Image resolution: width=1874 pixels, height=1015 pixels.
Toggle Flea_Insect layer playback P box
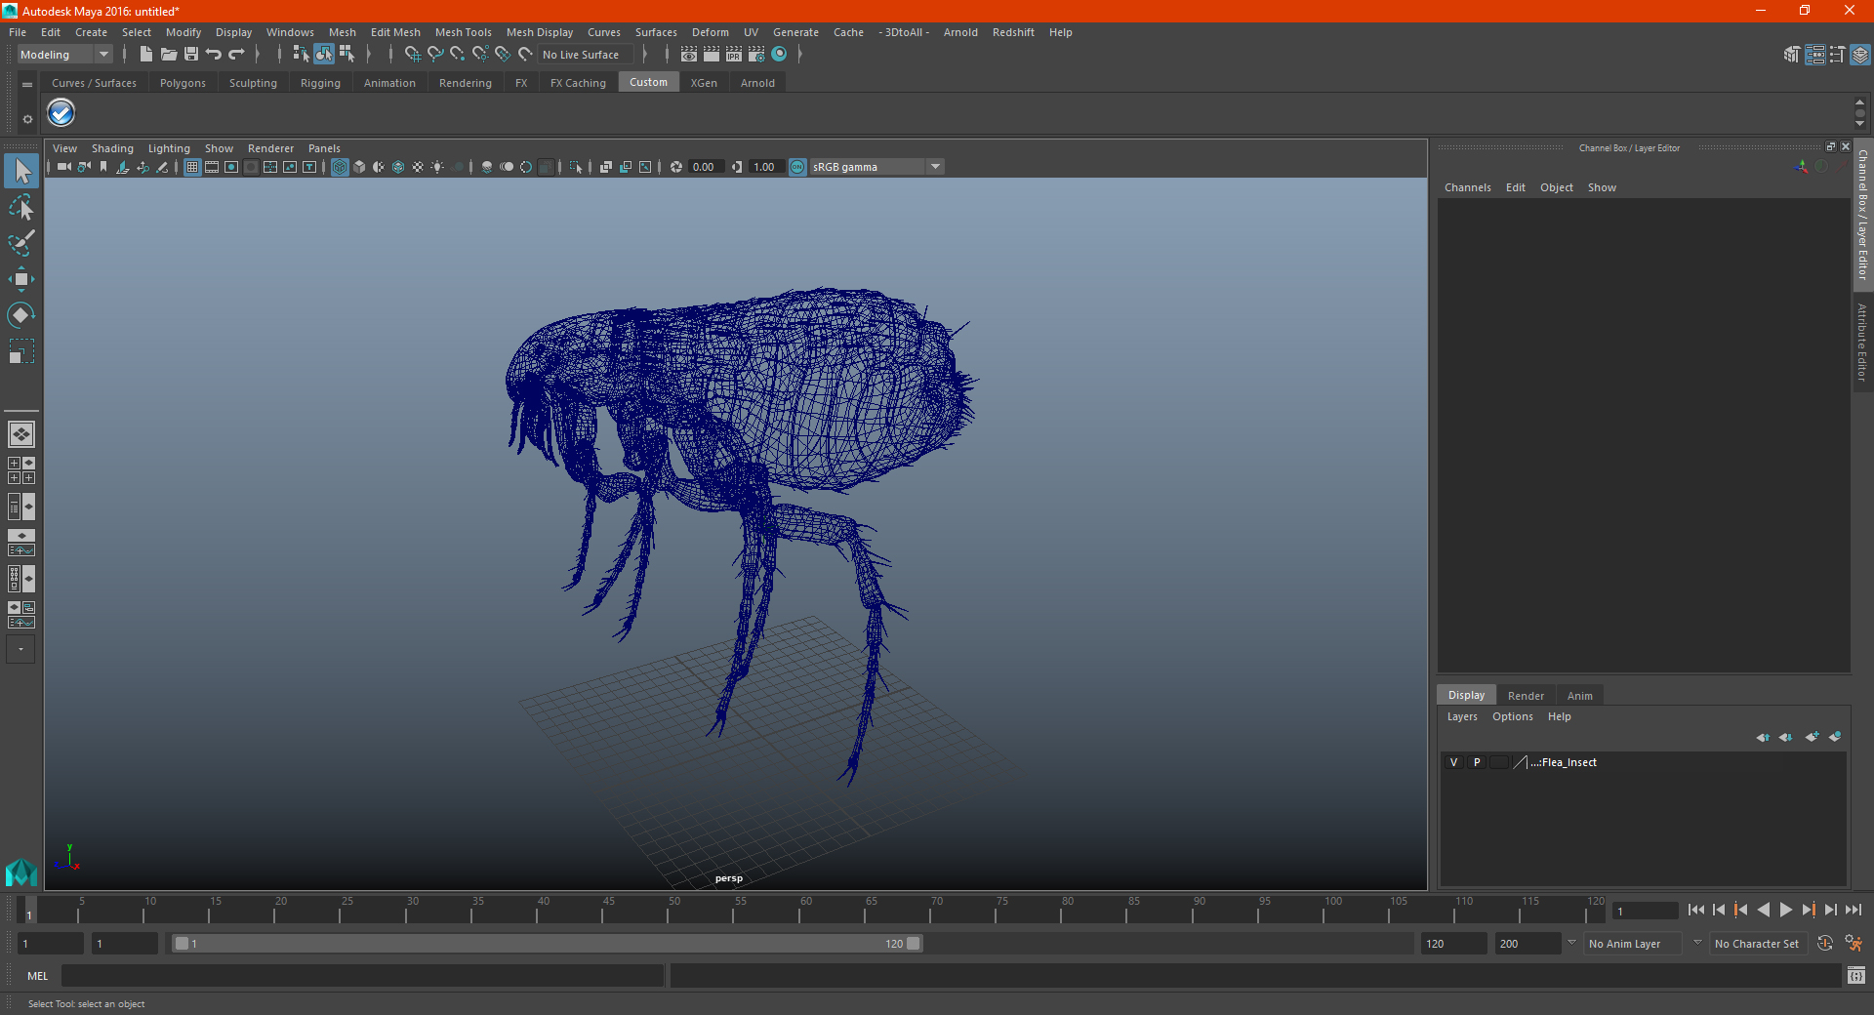pos(1477,762)
